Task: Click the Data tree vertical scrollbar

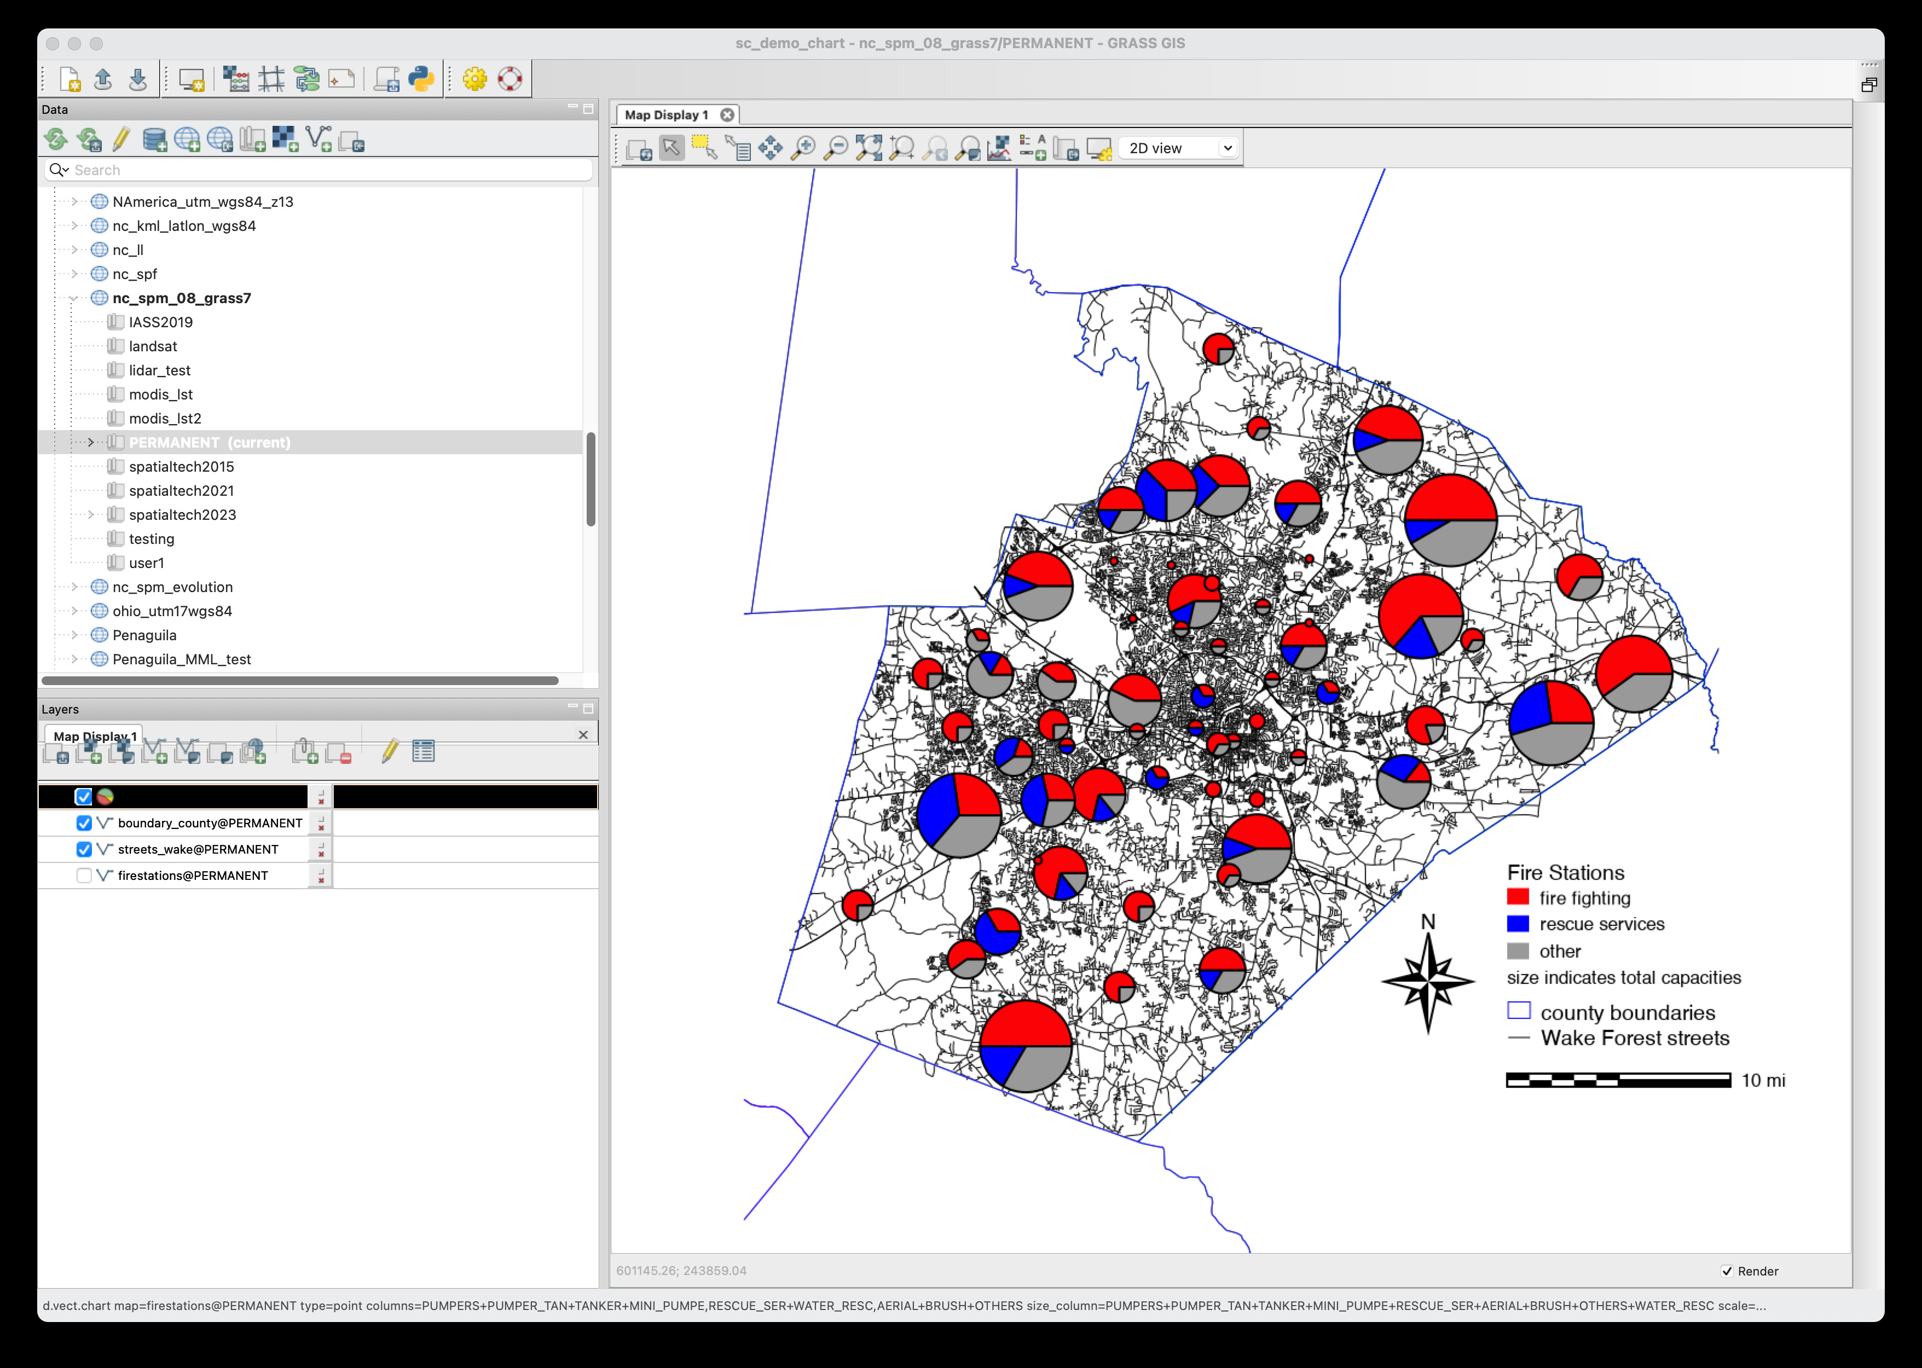Action: pos(591,479)
